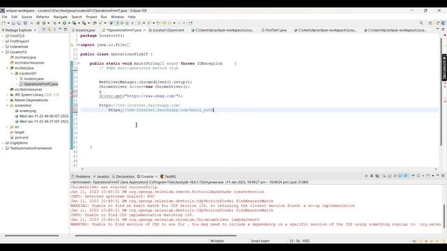The height and width of the screenshot is (251, 447).
Task: Open the Refactor menu
Action: [43, 17]
